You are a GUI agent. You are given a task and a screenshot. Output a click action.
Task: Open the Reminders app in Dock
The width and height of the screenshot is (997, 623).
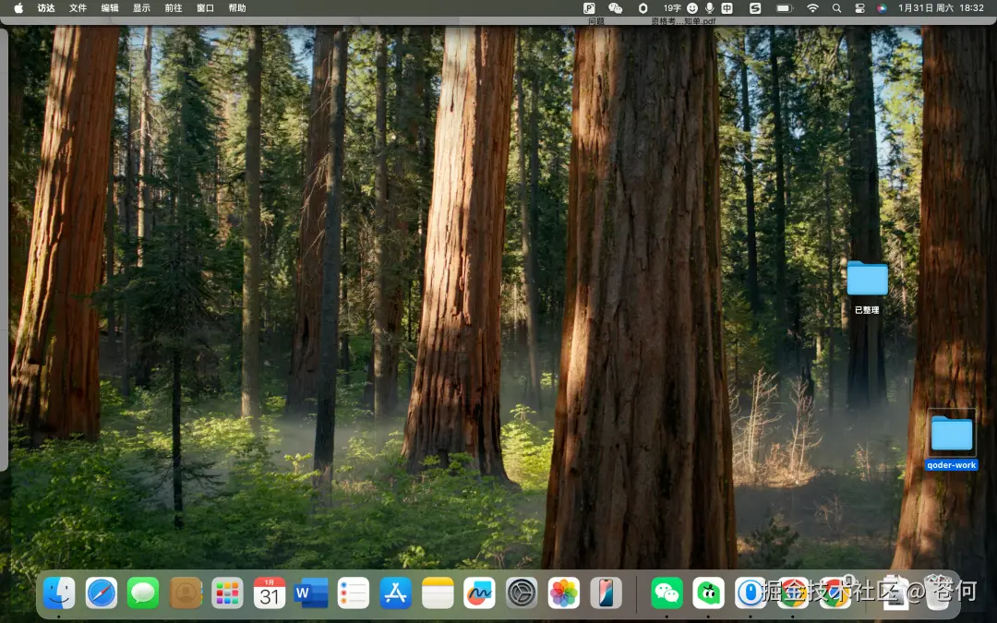coord(354,593)
